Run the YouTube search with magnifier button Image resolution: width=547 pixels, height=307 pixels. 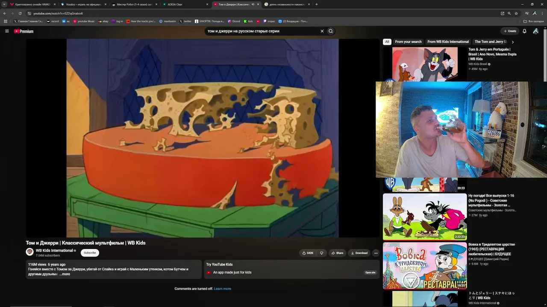pos(331,31)
